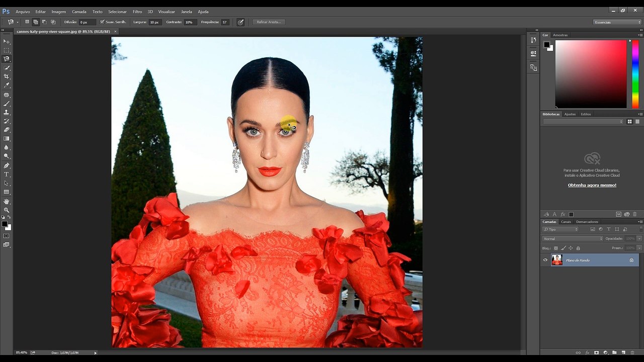
Task: Select the Horizontal Type tool
Action: point(7,174)
